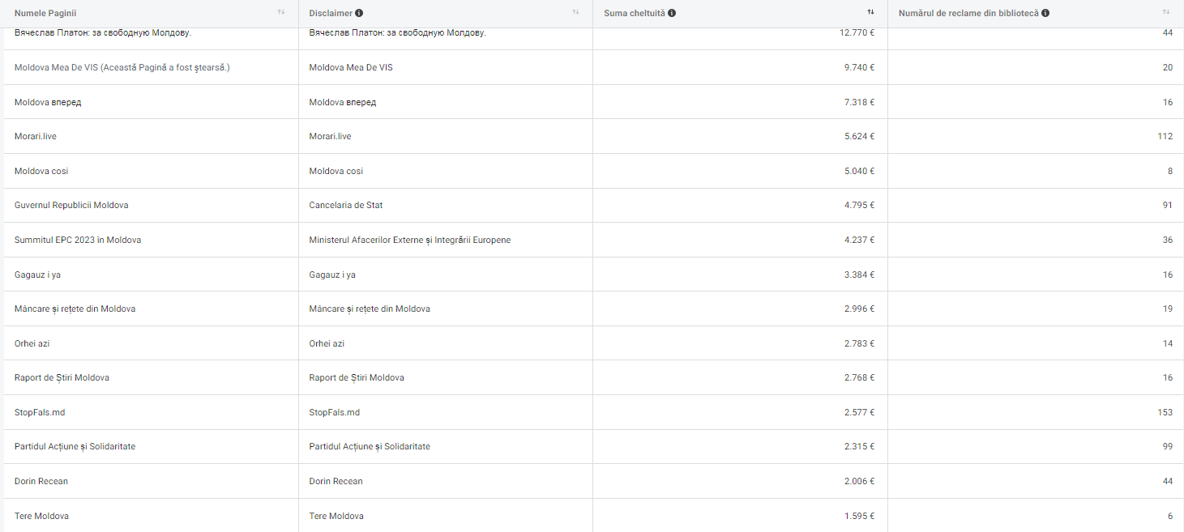Click info icon beside Suma cheltuită
The image size is (1184, 532).
pyautogui.click(x=672, y=13)
